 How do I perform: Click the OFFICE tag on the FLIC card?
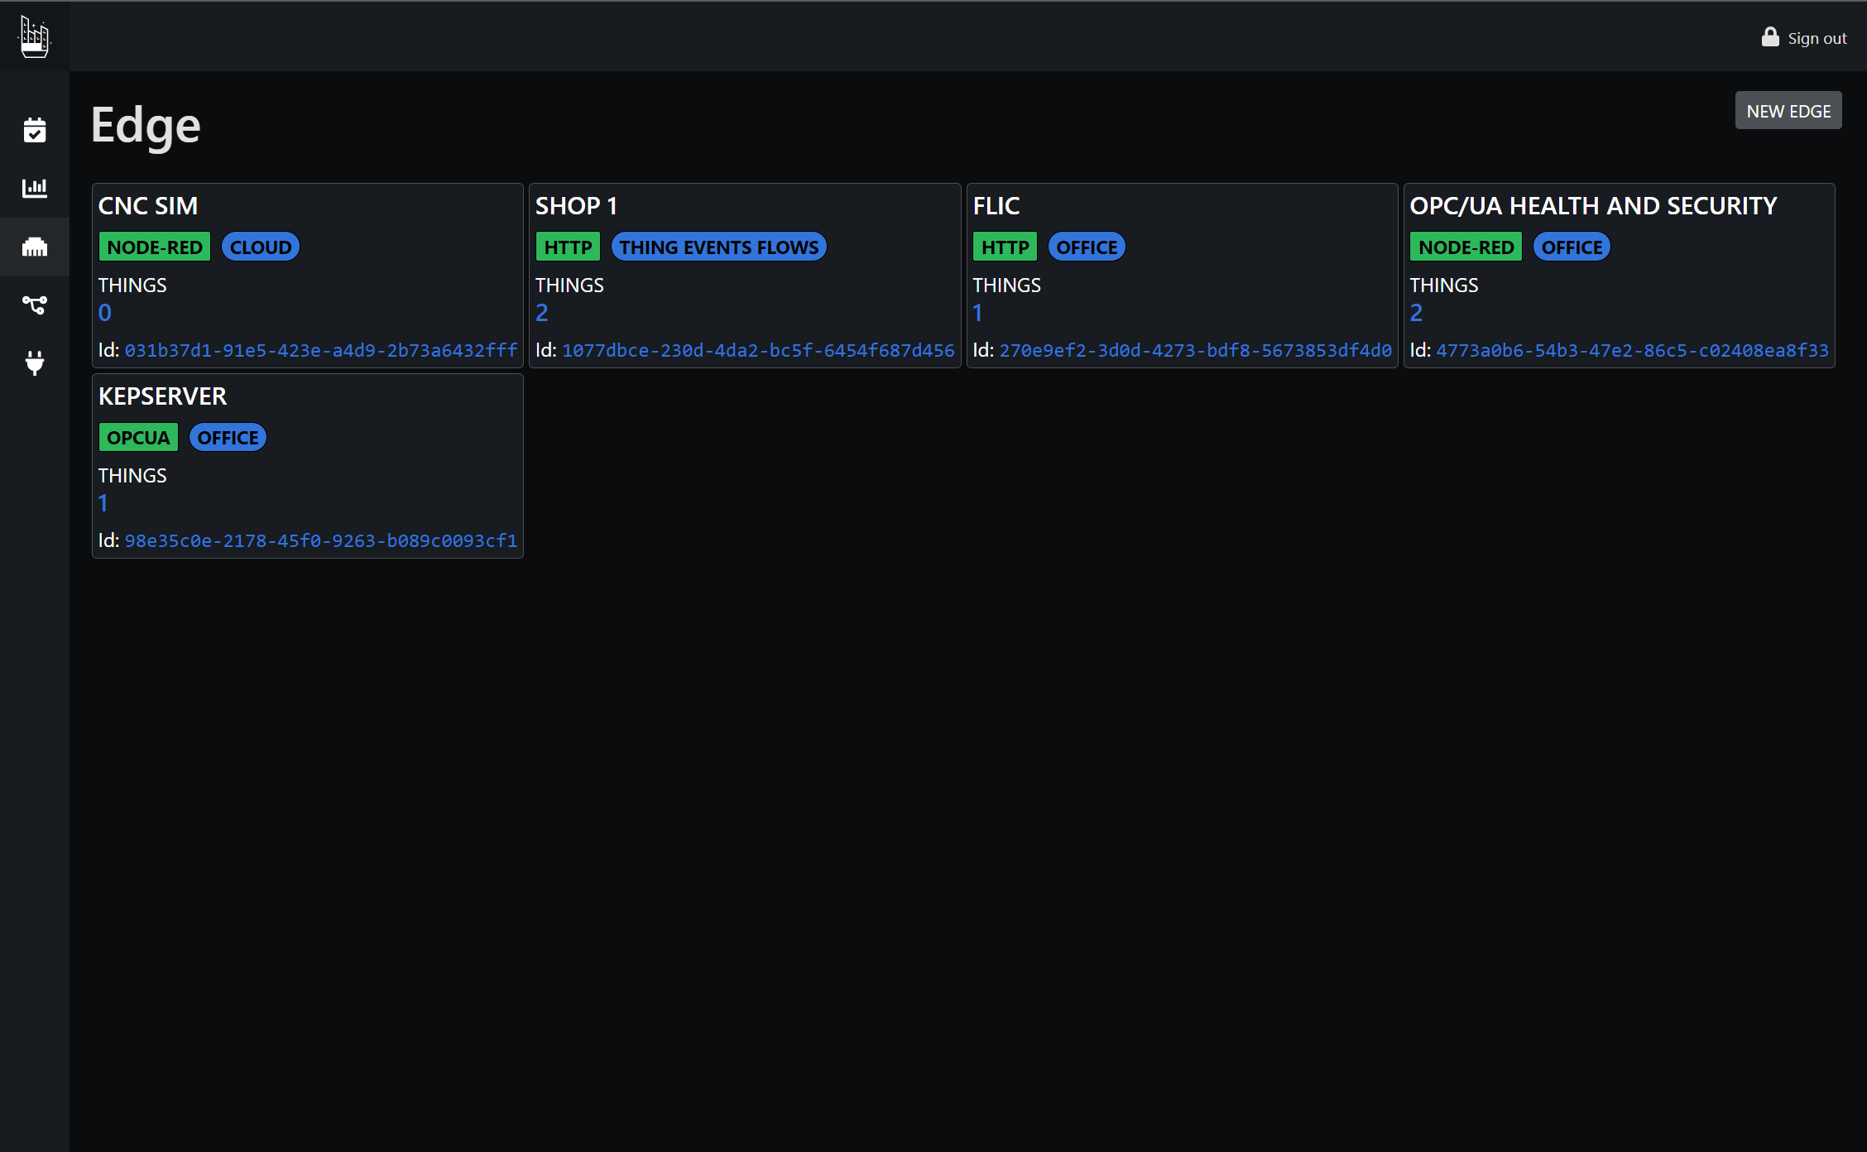[x=1086, y=247]
